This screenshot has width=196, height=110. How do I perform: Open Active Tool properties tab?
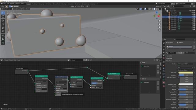click(164, 43)
